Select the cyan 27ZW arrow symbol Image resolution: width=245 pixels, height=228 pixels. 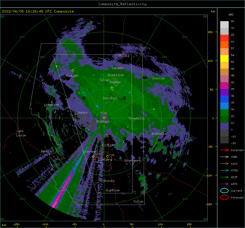[224, 170]
